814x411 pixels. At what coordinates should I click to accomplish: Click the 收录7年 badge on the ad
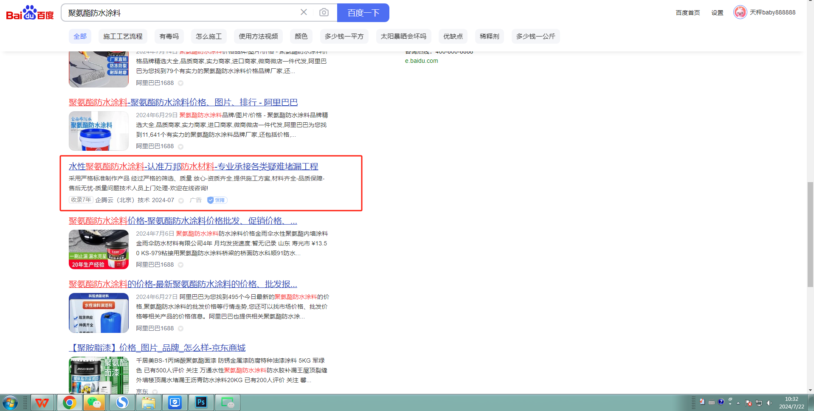coord(81,200)
